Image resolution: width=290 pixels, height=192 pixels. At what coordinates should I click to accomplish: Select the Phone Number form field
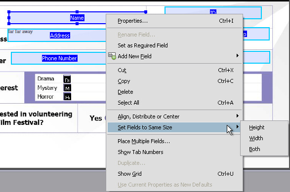59,58
